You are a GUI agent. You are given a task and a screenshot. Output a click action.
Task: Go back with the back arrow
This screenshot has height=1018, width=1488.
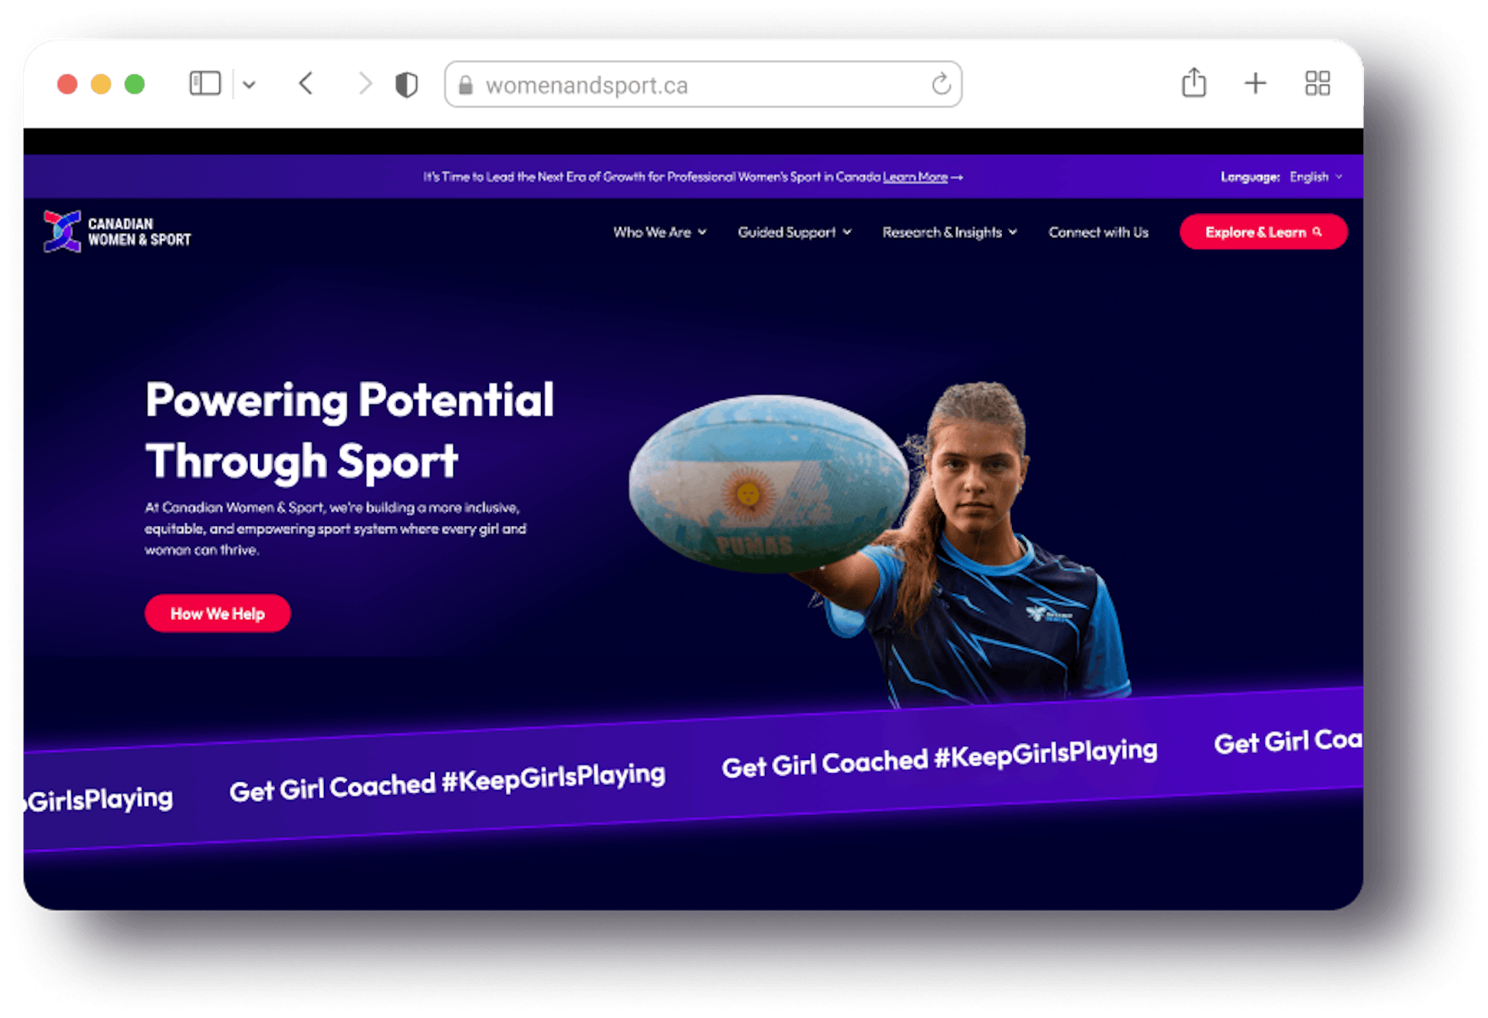click(306, 84)
